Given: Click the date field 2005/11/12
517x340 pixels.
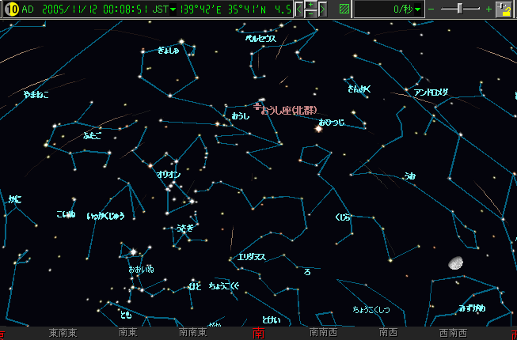Looking at the screenshot, I should (x=63, y=9).
